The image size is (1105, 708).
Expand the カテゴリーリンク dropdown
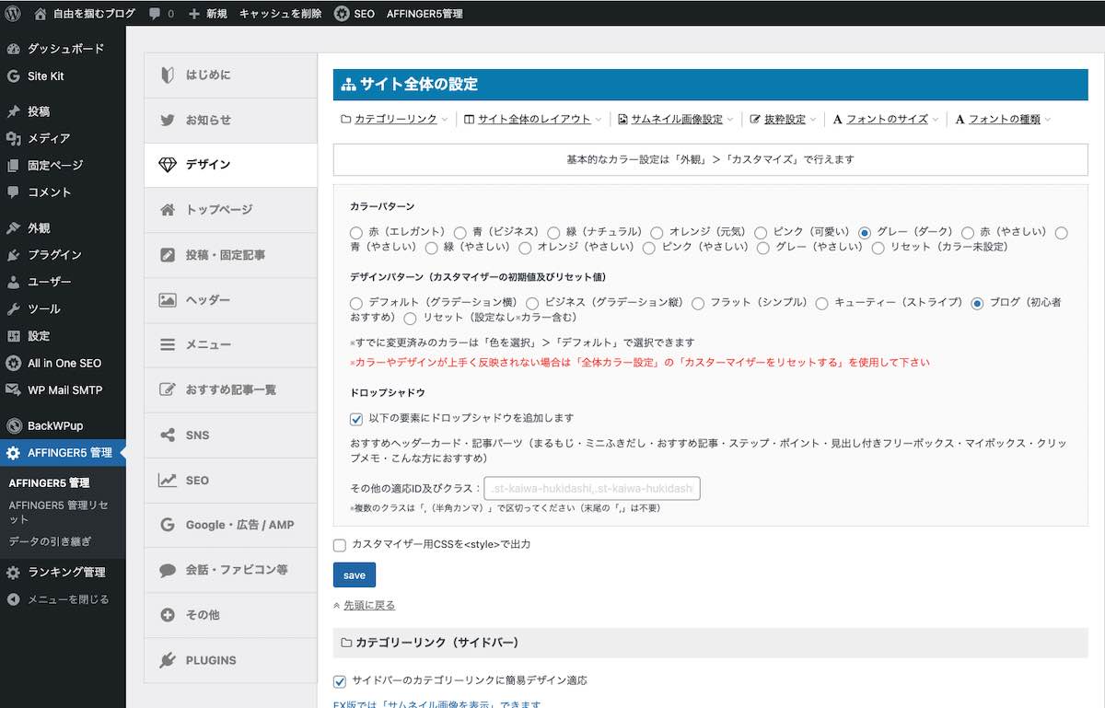point(395,120)
